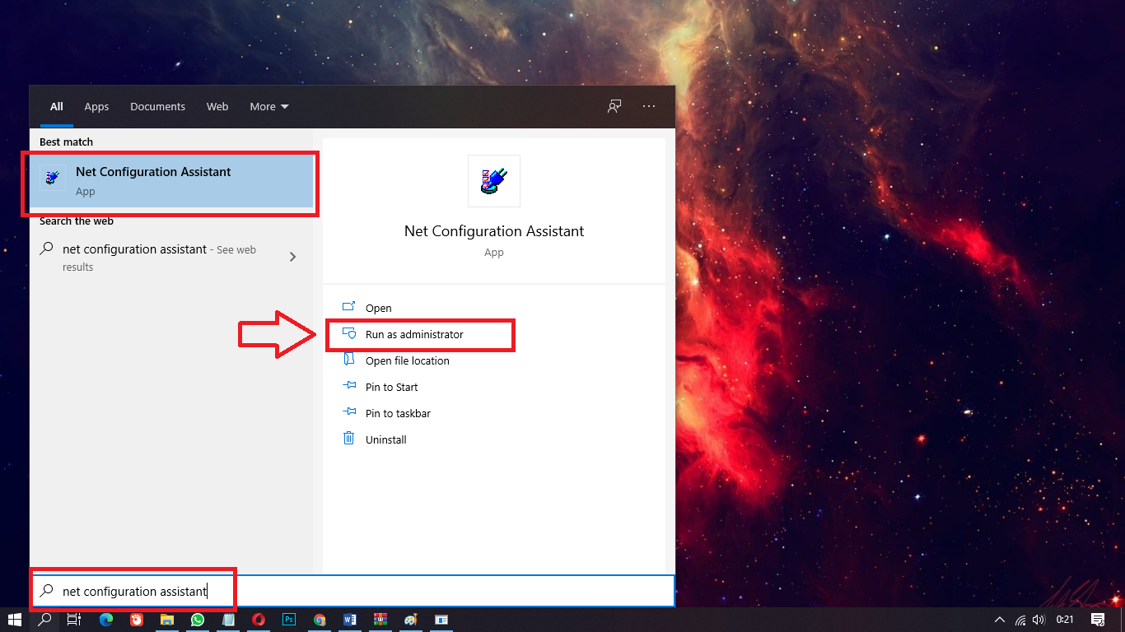Open Google Chrome from the taskbar
The image size is (1125, 632).
coord(320,620)
